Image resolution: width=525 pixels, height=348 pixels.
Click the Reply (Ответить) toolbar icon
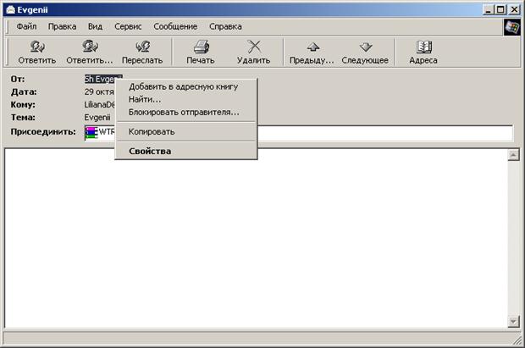(x=36, y=47)
